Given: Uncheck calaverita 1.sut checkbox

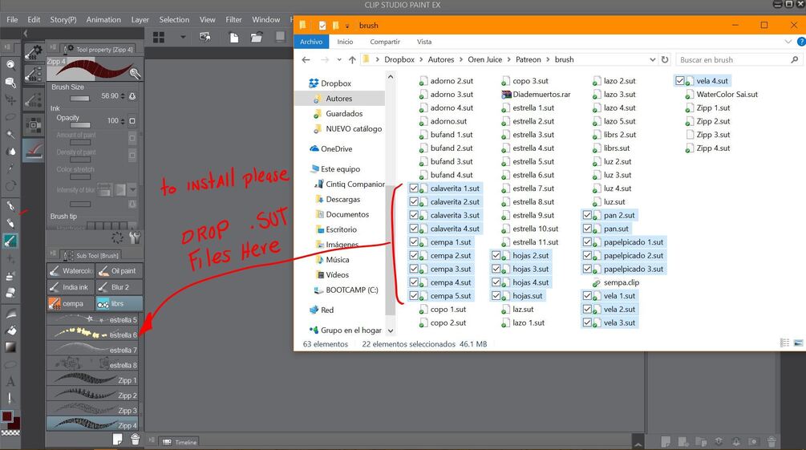Looking at the screenshot, I should coord(414,189).
